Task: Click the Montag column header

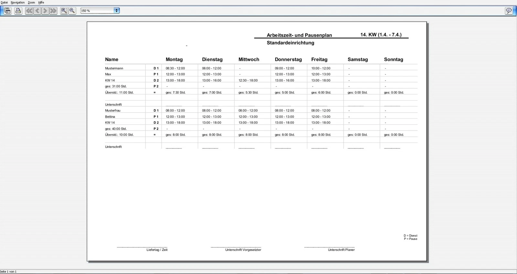Action: (x=174, y=59)
